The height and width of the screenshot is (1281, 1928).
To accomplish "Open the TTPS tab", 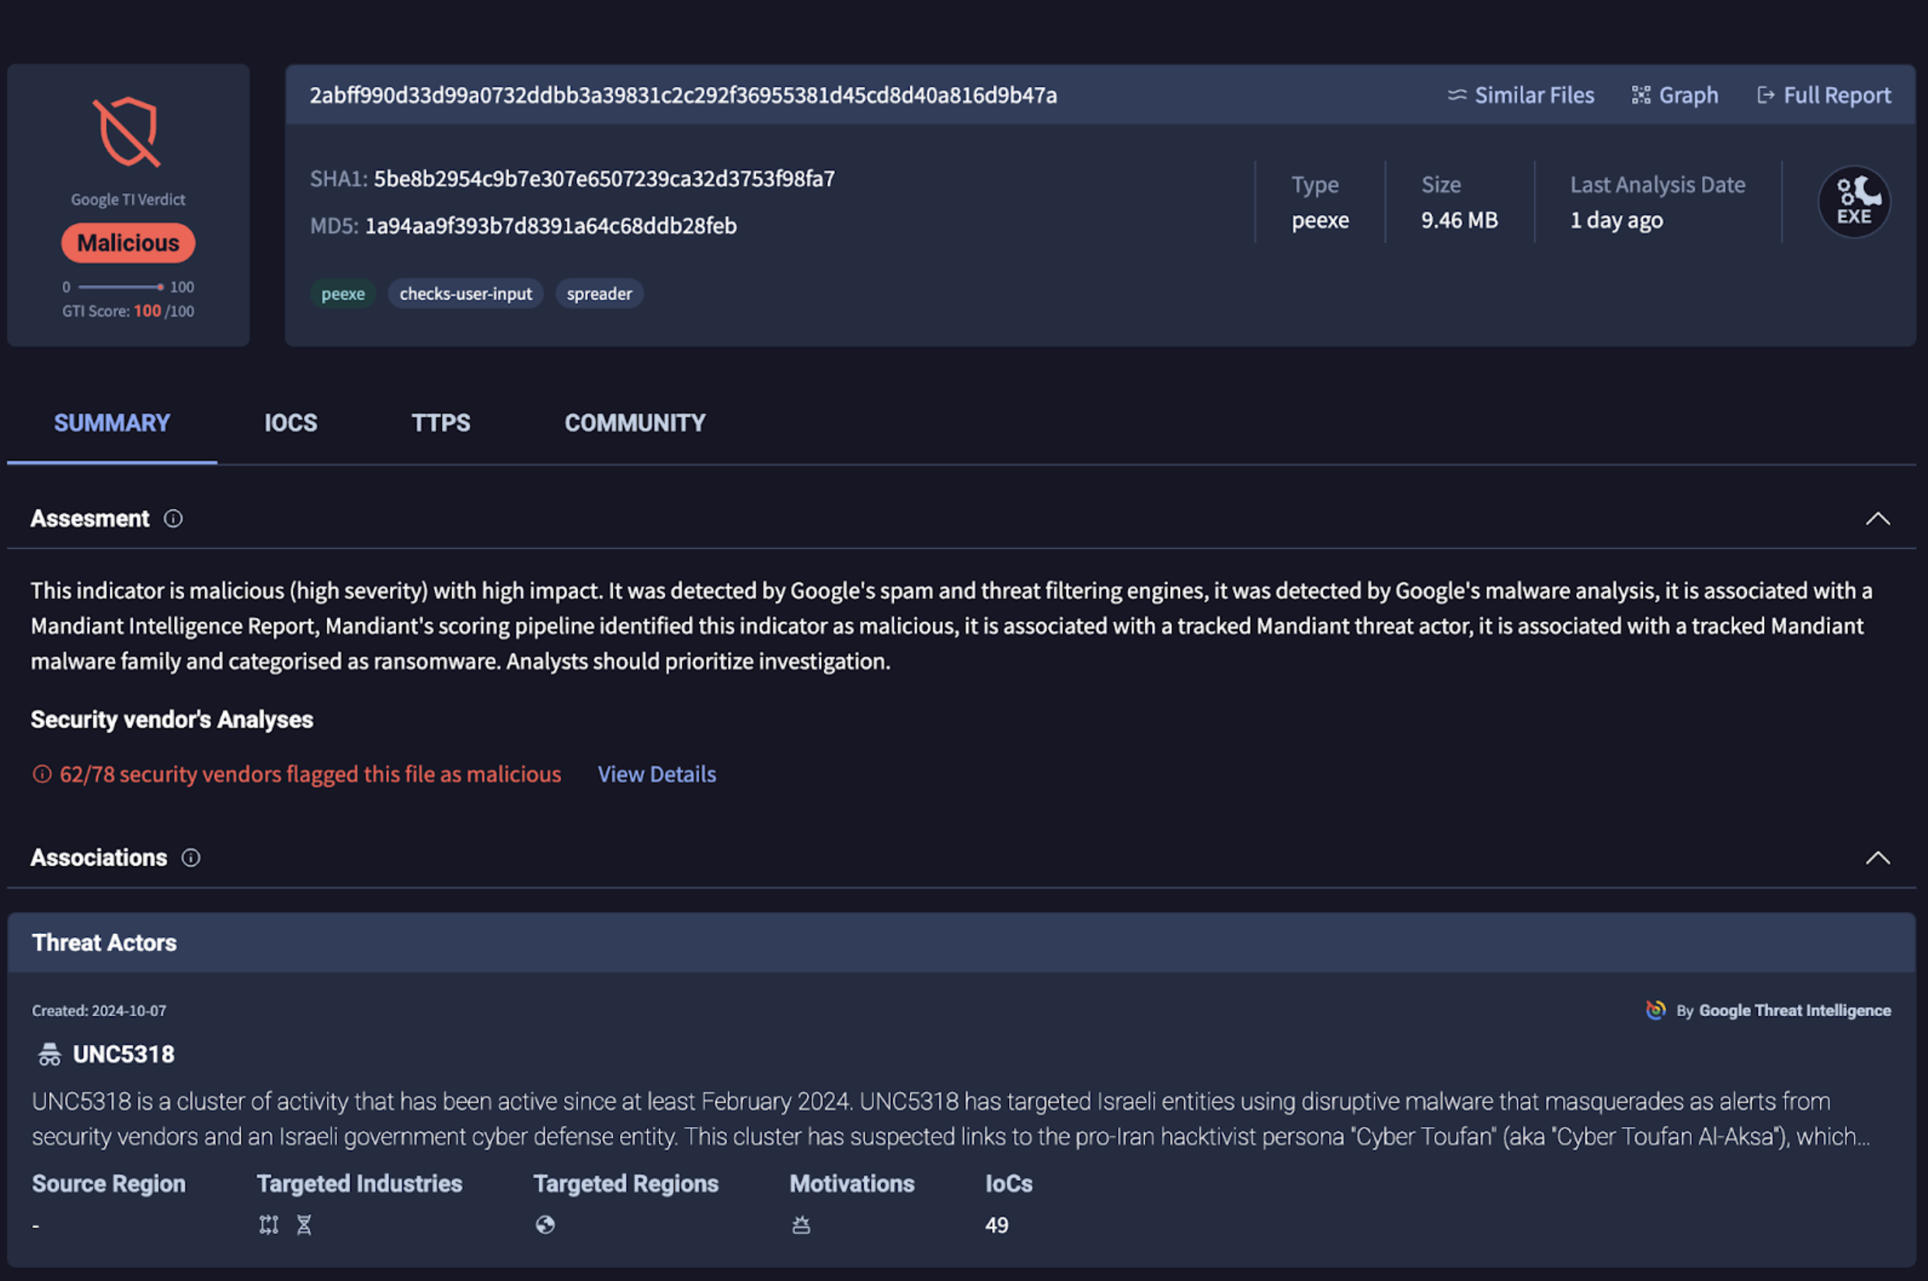I will click(x=440, y=423).
